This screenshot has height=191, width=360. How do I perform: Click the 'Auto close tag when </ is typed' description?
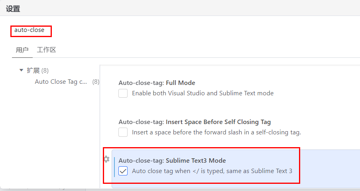(x=212, y=171)
